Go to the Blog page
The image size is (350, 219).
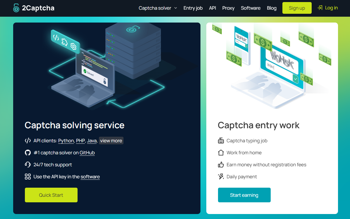pos(272,8)
